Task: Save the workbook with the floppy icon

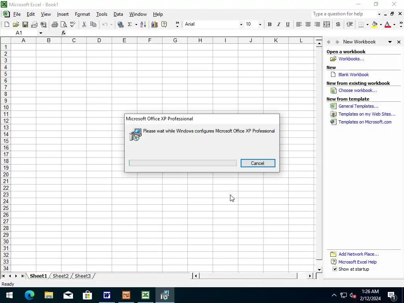Action: coord(25,24)
